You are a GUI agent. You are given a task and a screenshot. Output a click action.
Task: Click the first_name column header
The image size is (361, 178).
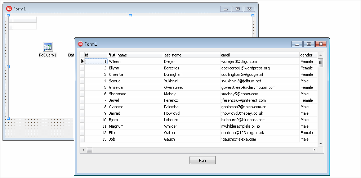[135, 55]
